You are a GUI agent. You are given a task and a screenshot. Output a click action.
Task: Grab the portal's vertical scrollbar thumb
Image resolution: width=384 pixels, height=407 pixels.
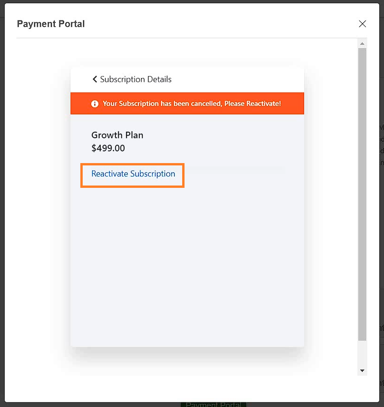coord(362,194)
